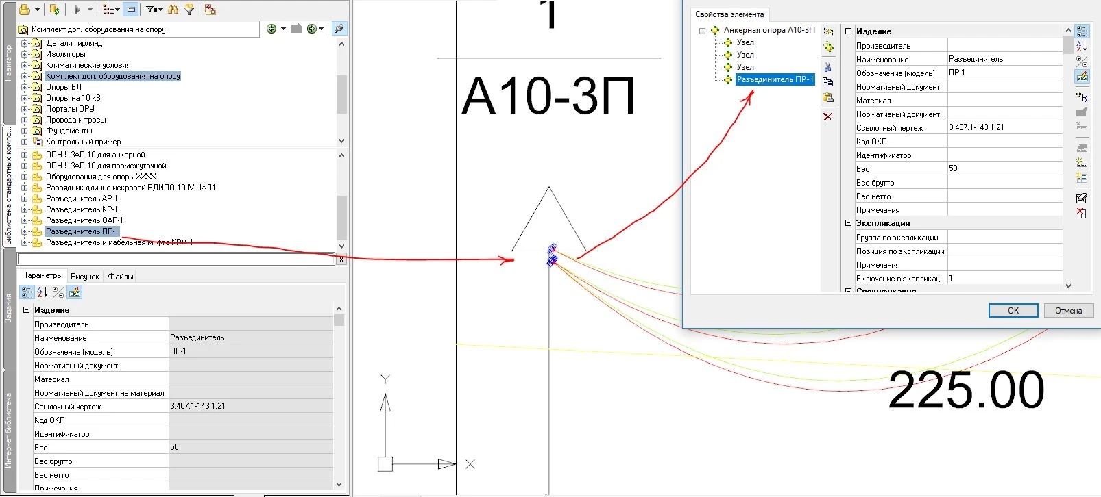Screen dimensions: 1101x497
Task: Click the binoculars search icon in library toolbar
Action: (173, 10)
